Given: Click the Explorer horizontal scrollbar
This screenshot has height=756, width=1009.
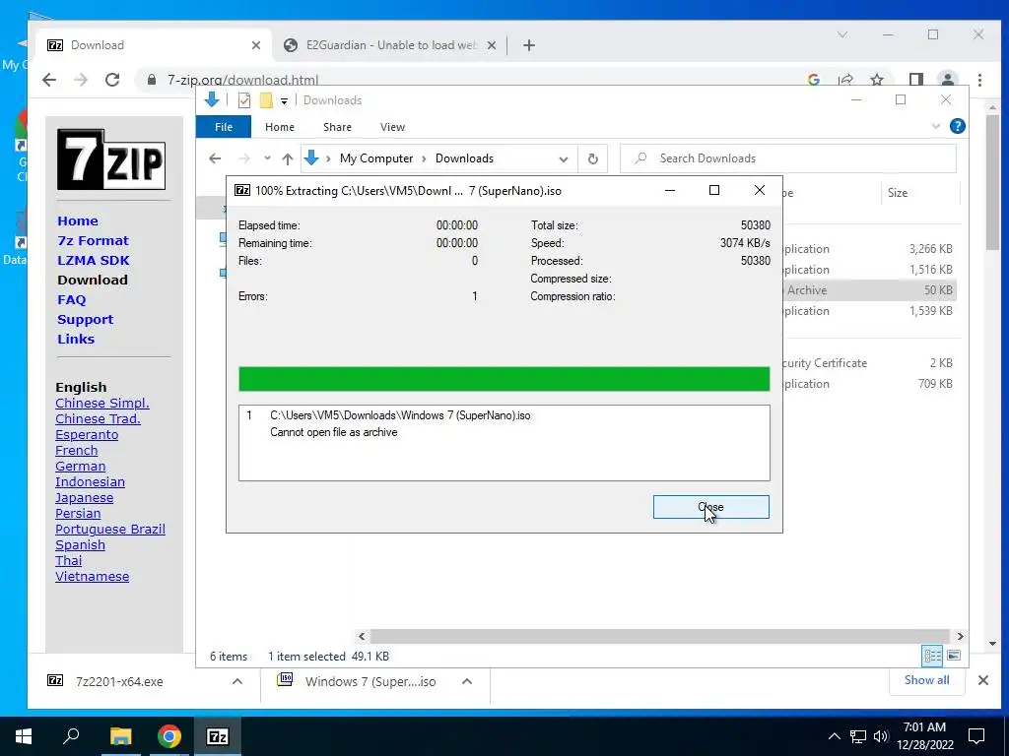Looking at the screenshot, I should pyautogui.click(x=659, y=637).
